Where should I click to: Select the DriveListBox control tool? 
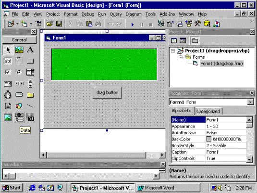(x=19, y=95)
